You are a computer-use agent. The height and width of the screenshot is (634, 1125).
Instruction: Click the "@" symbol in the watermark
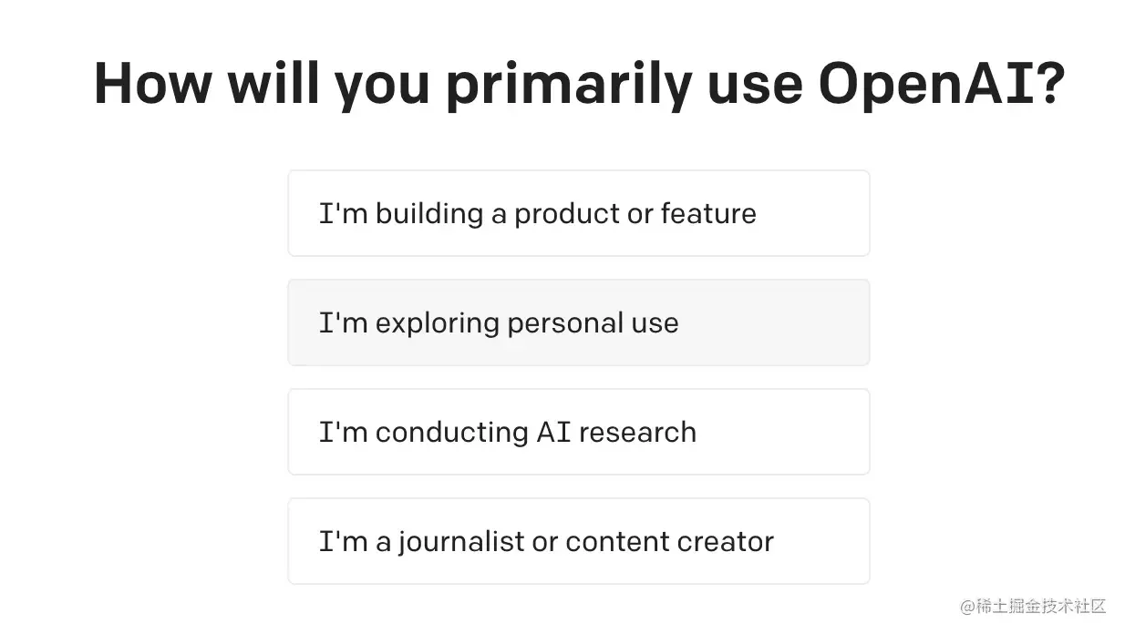[x=968, y=608]
